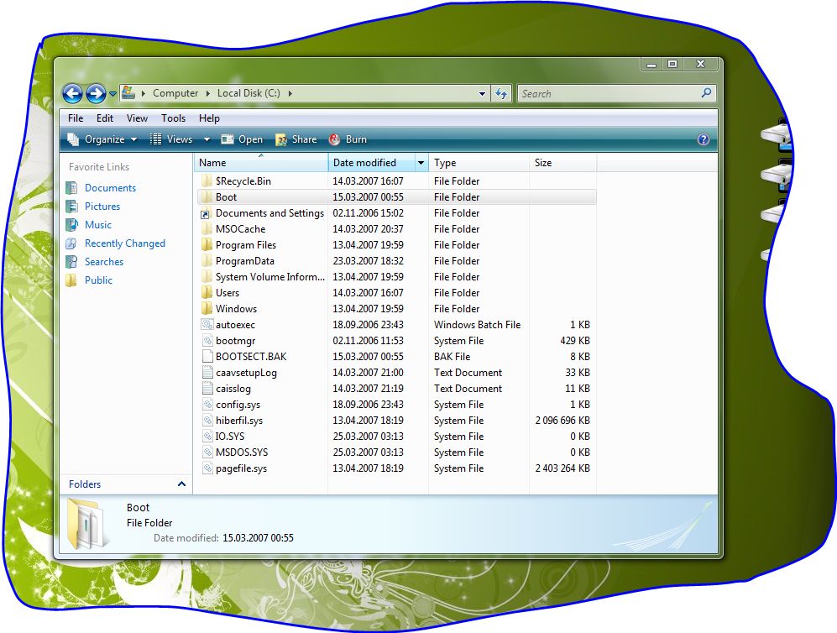The height and width of the screenshot is (633, 837).
Task: Open Searches favorite link
Action: click(103, 262)
